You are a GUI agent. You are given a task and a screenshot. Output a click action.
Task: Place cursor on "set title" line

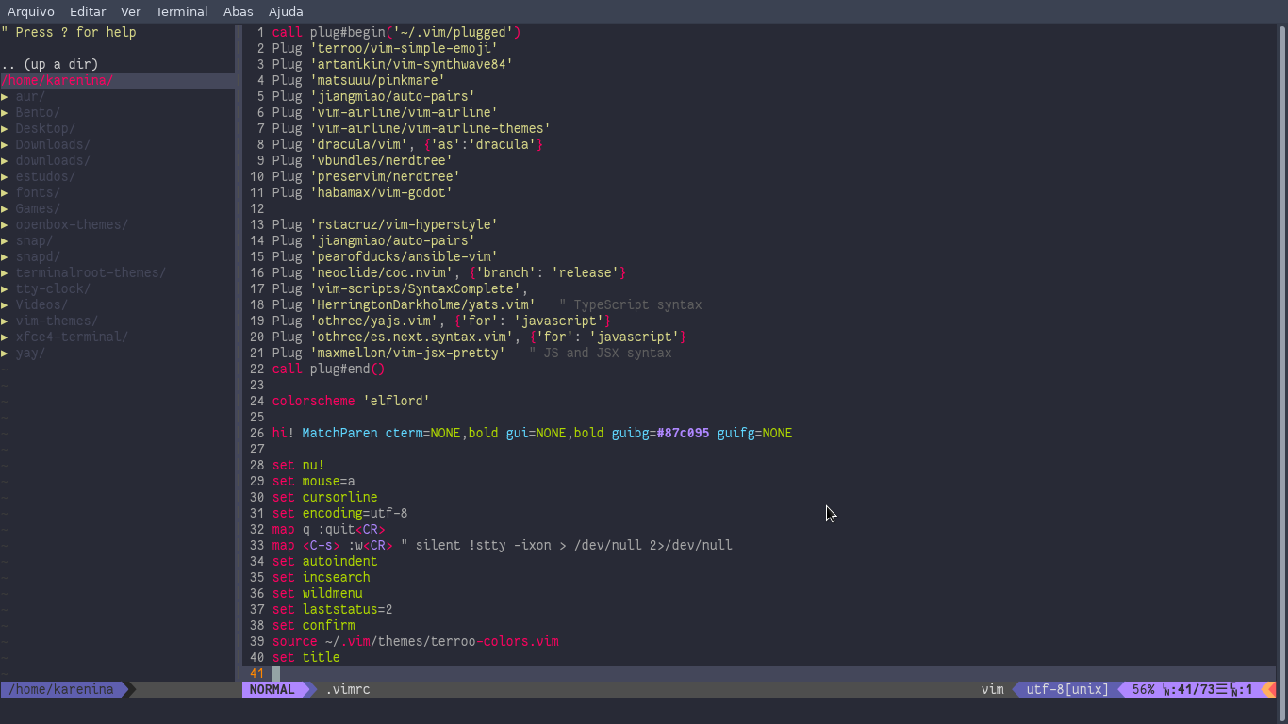tap(305, 657)
